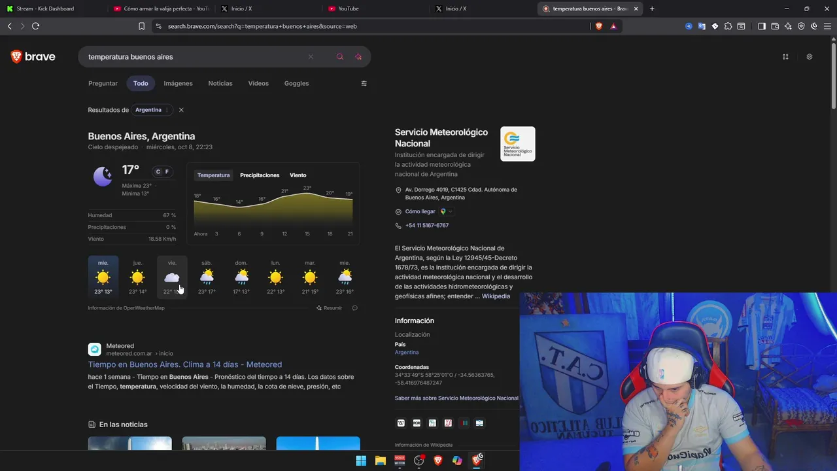Image resolution: width=837 pixels, height=471 pixels.
Task: Show the Viento chart tab
Action: 298,175
